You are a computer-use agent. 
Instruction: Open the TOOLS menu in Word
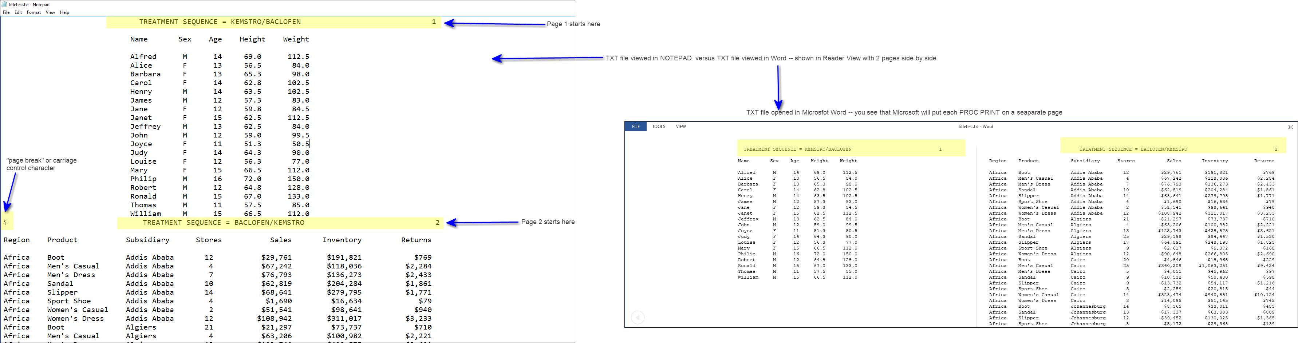[659, 127]
